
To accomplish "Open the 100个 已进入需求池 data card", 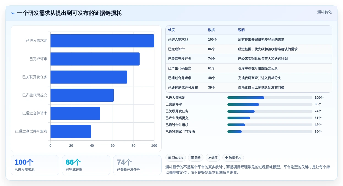I will pos(35,165).
